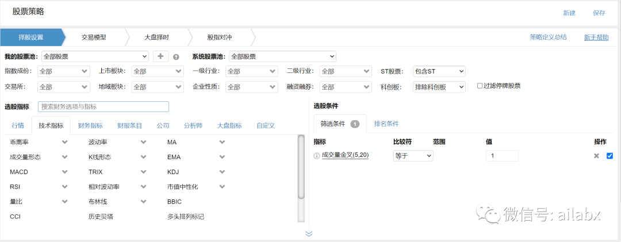Delete the 成交量金叉 condition with X icon
Image resolution: width=621 pixels, height=242 pixels.
click(596, 156)
